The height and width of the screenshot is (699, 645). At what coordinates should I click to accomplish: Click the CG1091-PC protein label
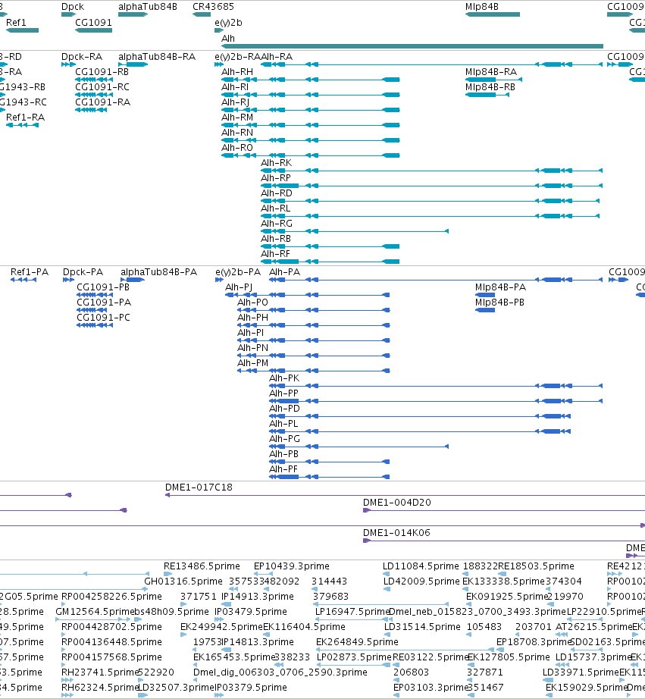click(x=103, y=318)
